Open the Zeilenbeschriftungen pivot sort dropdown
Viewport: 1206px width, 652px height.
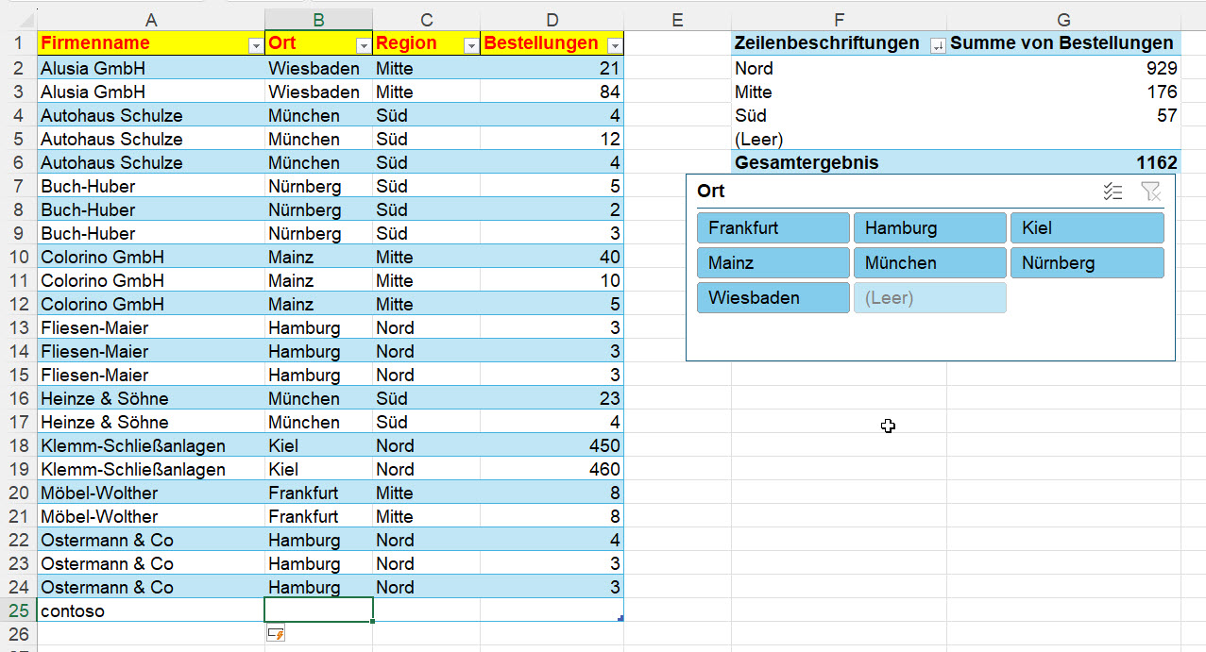tap(937, 45)
